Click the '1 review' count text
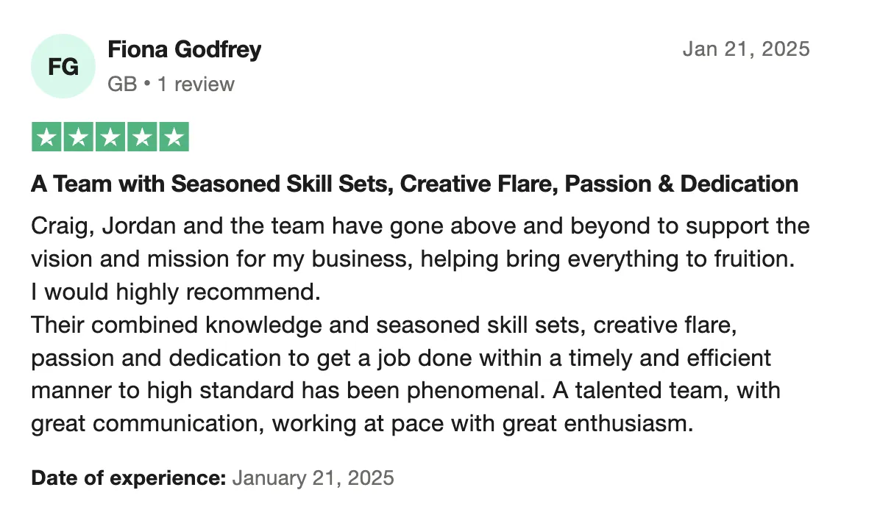The height and width of the screenshot is (526, 880). pyautogui.click(x=196, y=84)
